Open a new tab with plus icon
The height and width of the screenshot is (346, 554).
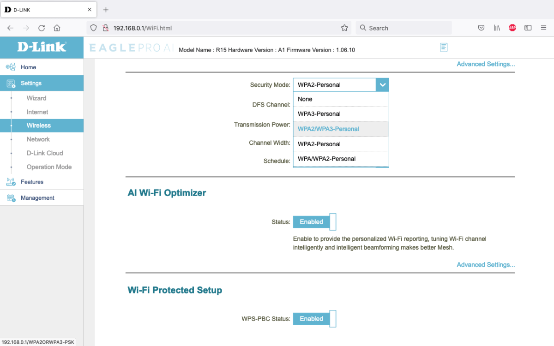(106, 10)
